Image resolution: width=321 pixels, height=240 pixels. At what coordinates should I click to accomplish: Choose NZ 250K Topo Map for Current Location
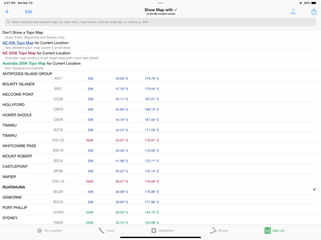[x=19, y=53]
